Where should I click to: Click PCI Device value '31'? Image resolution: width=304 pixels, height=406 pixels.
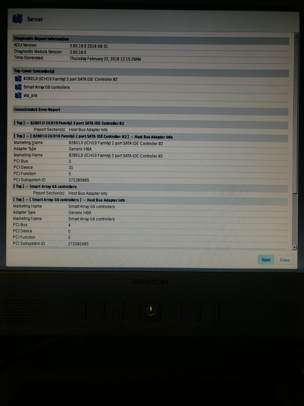click(x=71, y=168)
